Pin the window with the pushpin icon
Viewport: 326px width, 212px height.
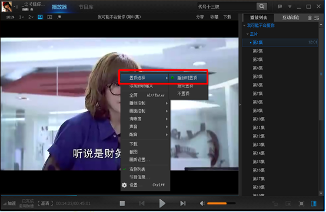click(x=59, y=17)
